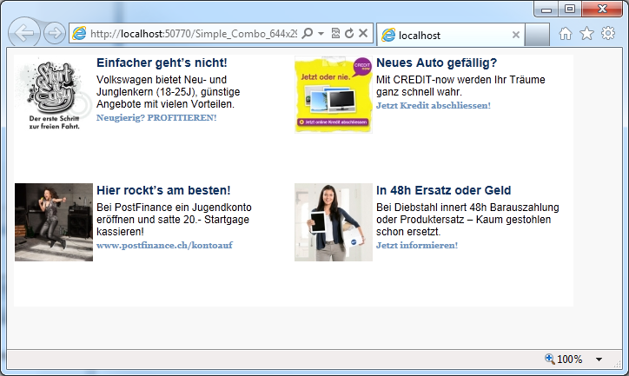Close the localhost tab
Screen dimensions: 629x376
516,35
